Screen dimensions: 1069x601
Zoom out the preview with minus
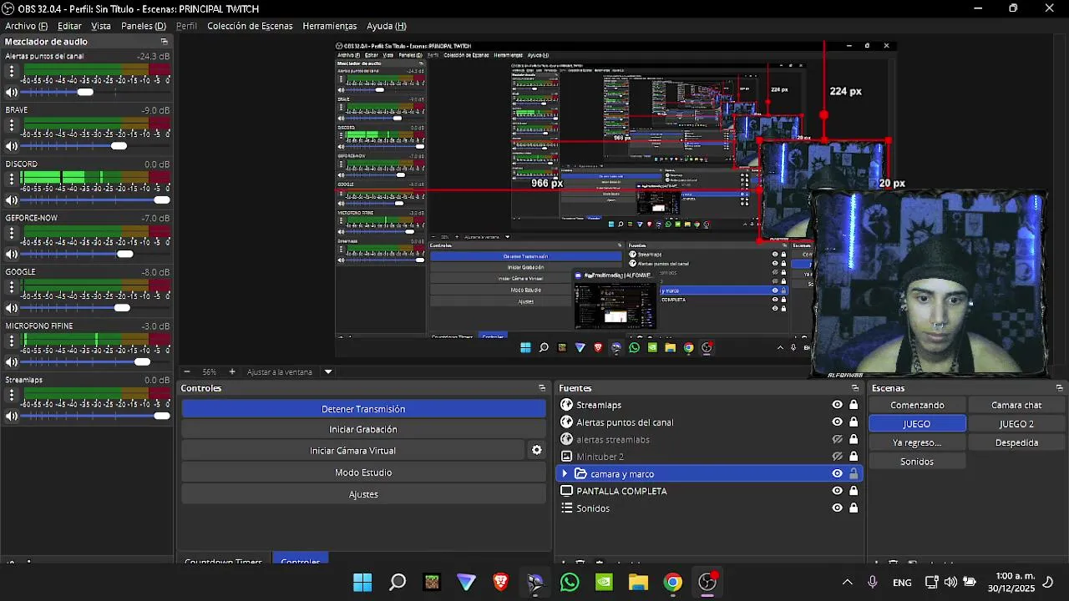click(187, 371)
